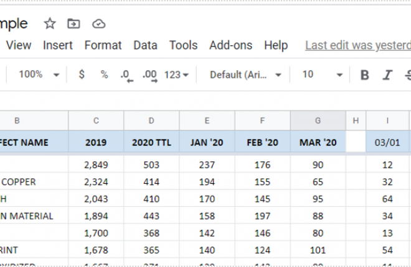Viewport: 411px width, 267px height.
Task: Open zoom level dropdown at 100%
Action: click(x=39, y=75)
